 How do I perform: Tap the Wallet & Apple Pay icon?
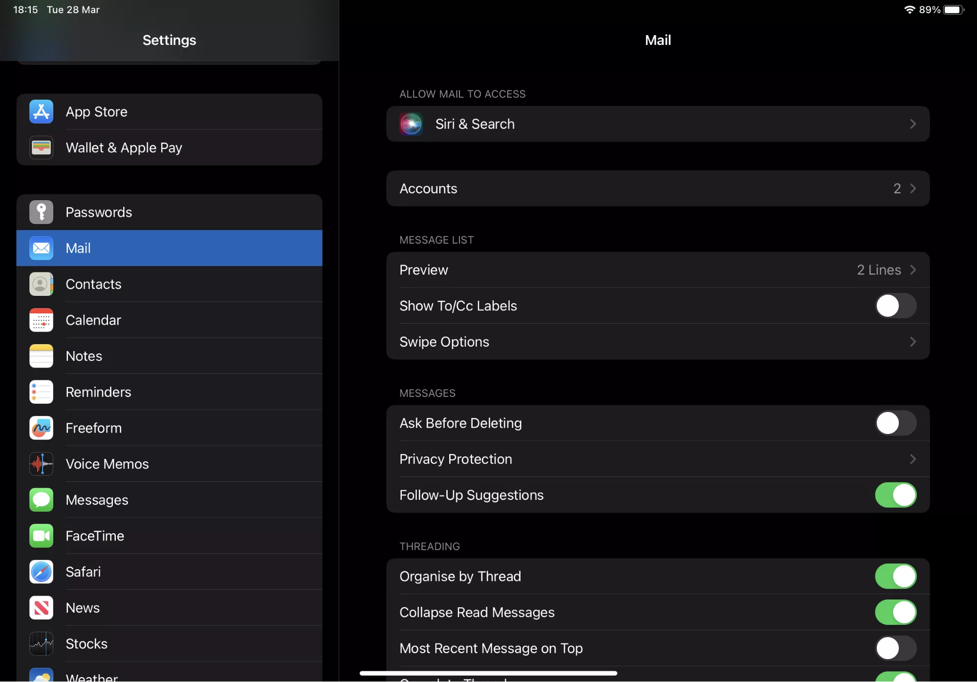(x=41, y=147)
